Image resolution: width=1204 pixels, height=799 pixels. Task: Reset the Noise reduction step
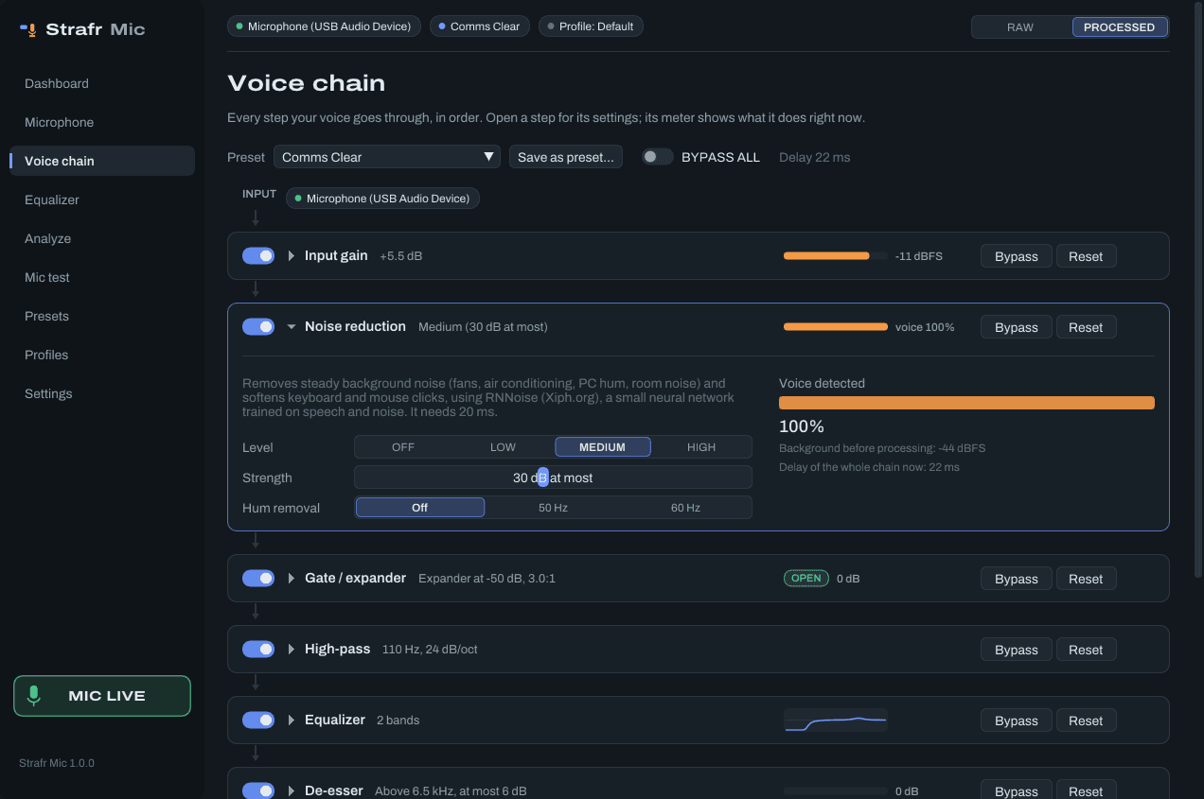1086,327
